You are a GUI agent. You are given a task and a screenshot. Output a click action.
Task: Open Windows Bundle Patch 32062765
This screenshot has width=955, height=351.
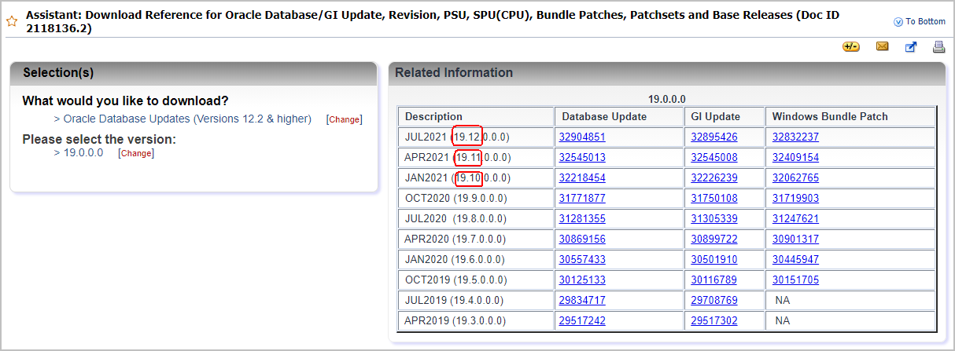tap(795, 177)
